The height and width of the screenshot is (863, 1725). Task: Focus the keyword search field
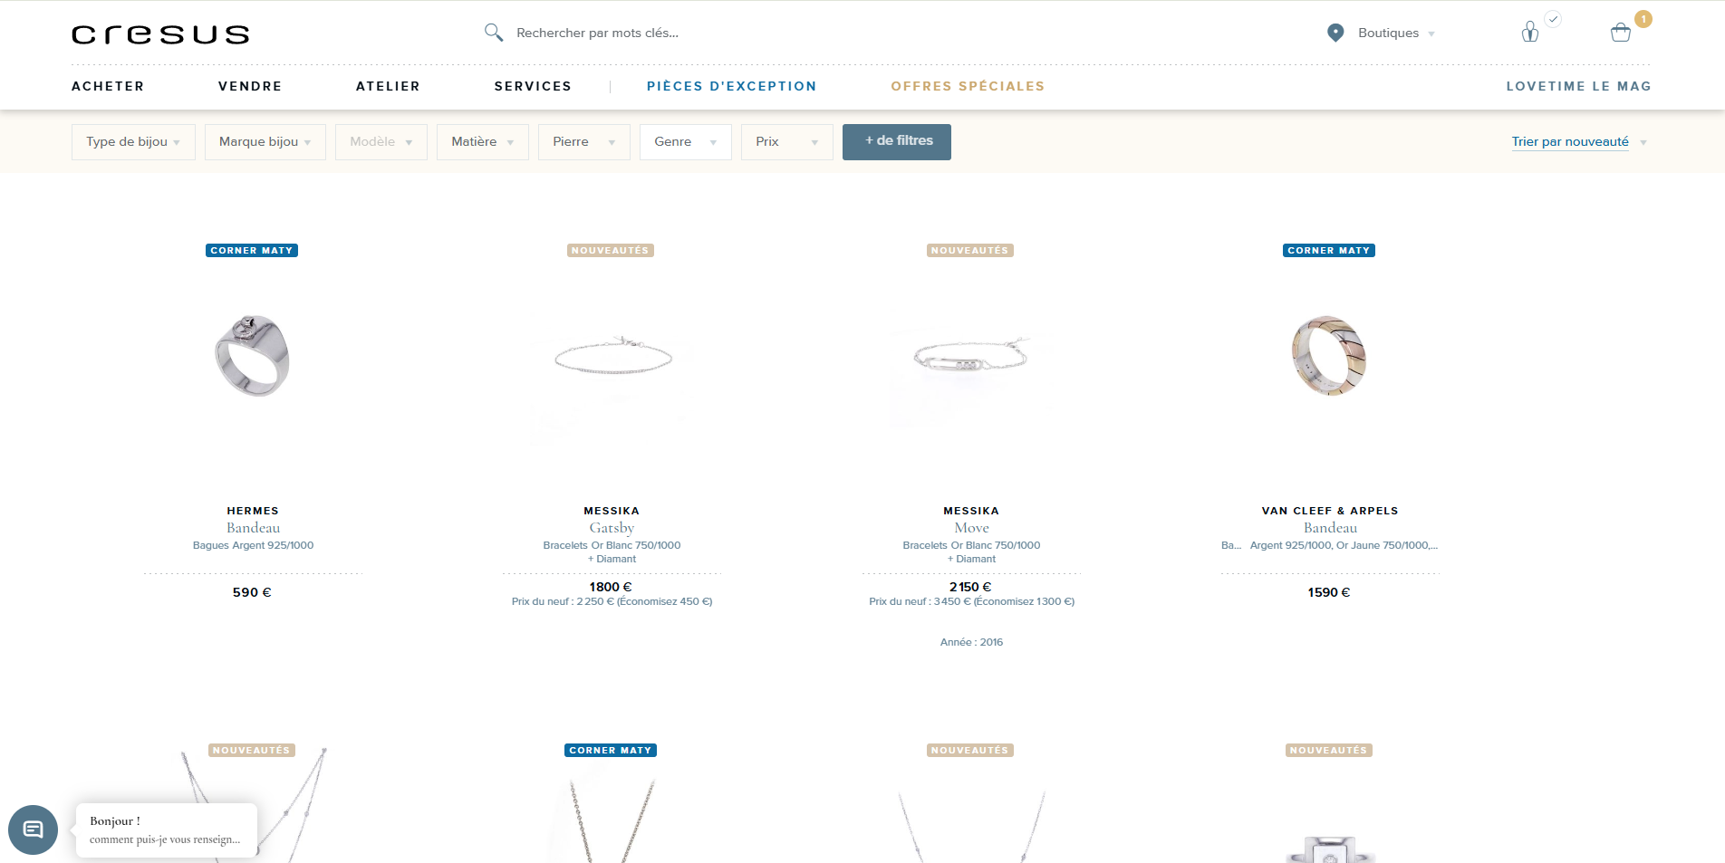[597, 33]
